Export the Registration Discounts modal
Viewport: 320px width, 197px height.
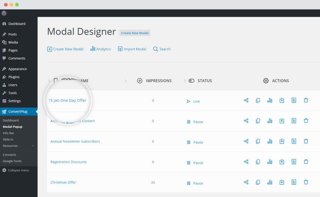282,162
